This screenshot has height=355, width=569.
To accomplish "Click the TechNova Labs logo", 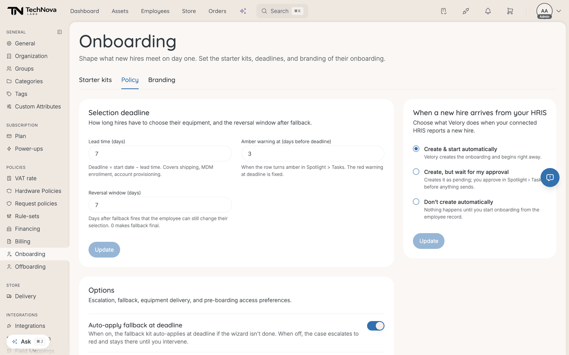I will click(x=32, y=11).
